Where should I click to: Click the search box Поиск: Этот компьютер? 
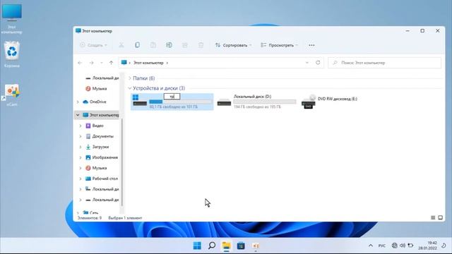(384, 63)
